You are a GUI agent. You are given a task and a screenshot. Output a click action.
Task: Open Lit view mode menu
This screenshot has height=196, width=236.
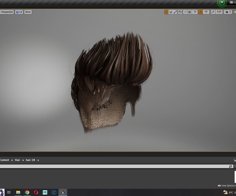pyautogui.click(x=19, y=12)
